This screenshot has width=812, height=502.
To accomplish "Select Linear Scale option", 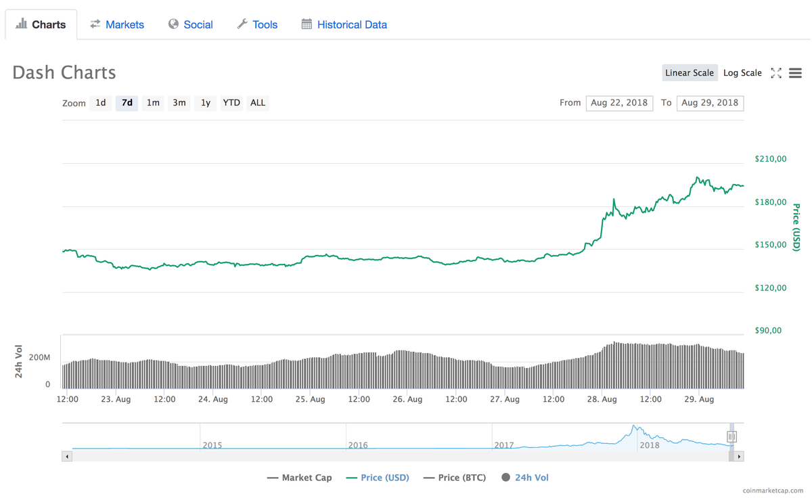I will 690,73.
